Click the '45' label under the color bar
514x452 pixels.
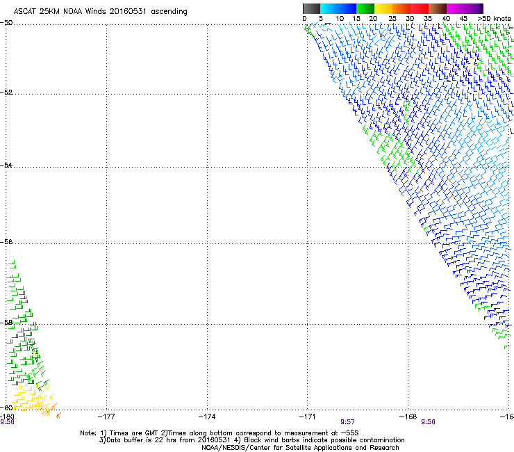pos(463,19)
